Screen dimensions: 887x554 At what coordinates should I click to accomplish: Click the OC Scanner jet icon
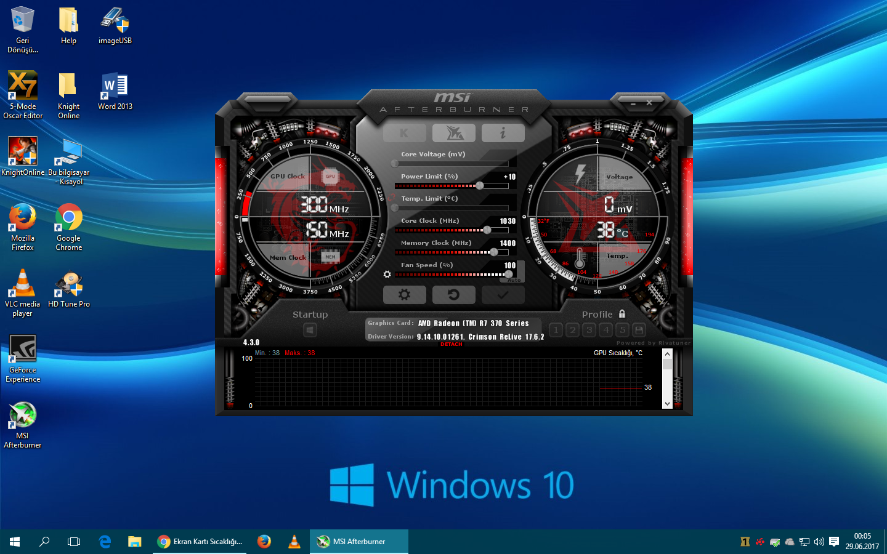pos(454,133)
